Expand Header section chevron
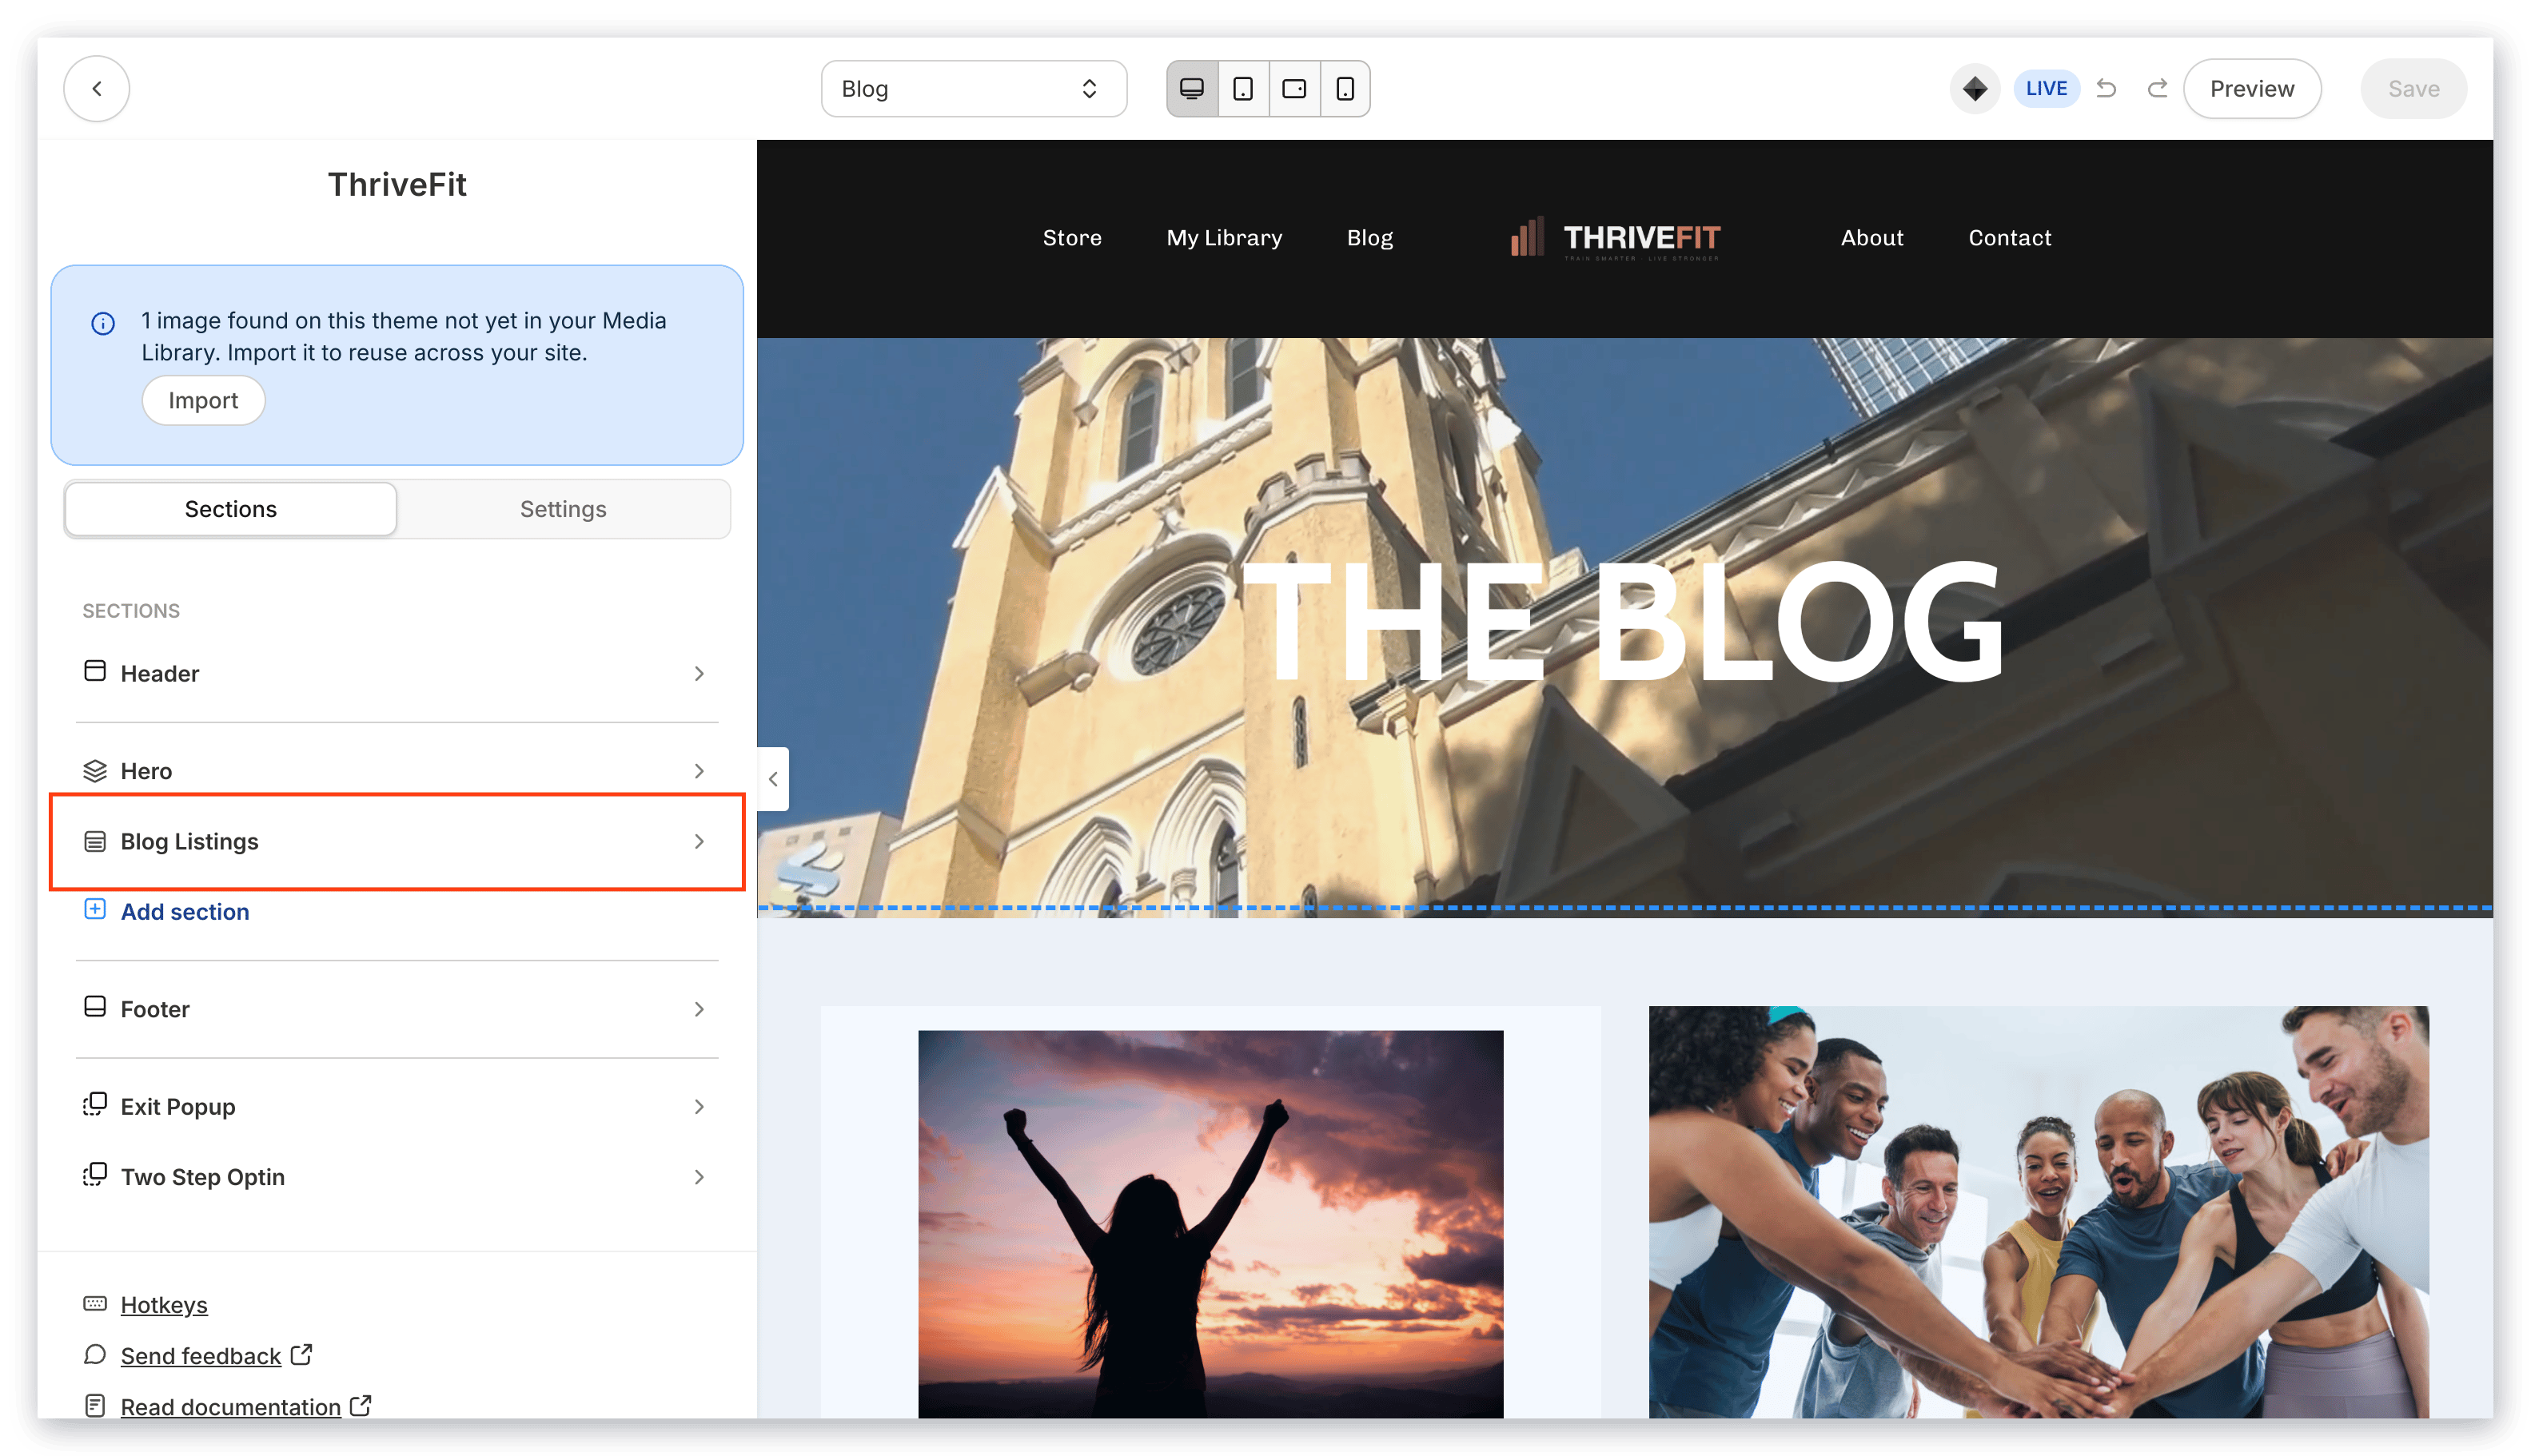The image size is (2531, 1456). point(700,674)
